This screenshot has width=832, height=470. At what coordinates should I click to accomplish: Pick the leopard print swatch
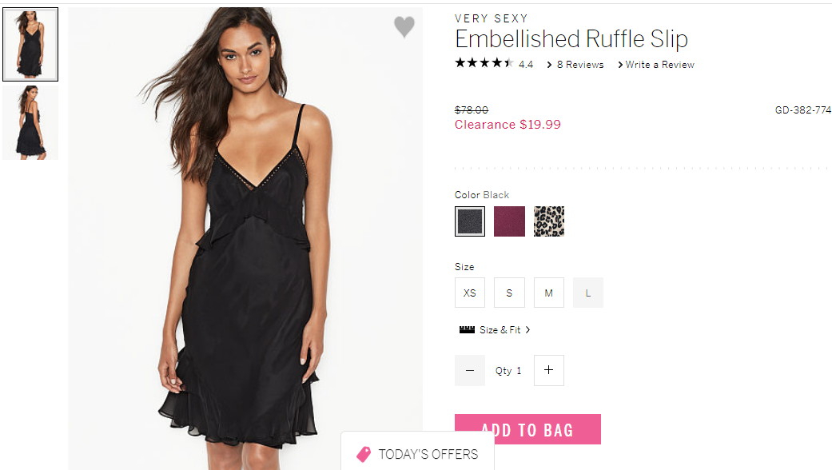[x=548, y=221]
